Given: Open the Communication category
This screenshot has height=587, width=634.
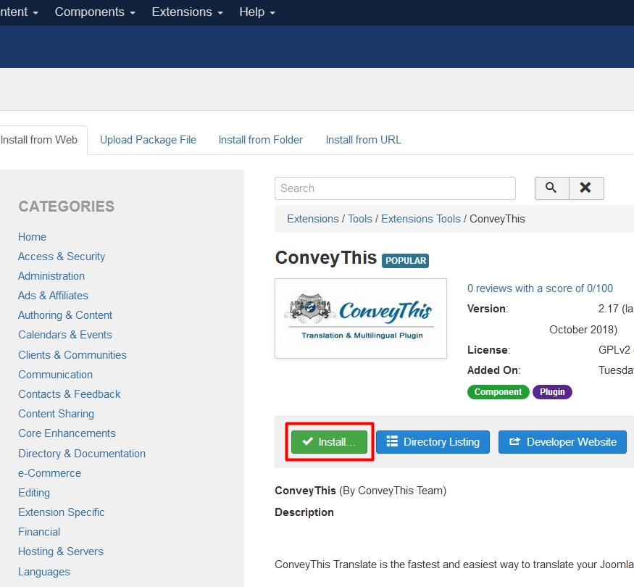Looking at the screenshot, I should [x=55, y=375].
